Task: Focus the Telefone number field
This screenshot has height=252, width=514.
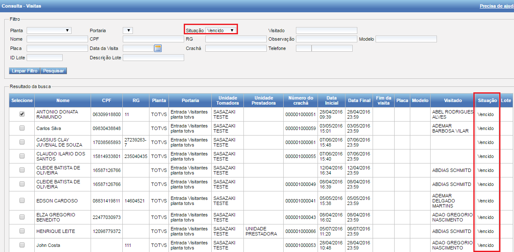Action: (x=332, y=48)
